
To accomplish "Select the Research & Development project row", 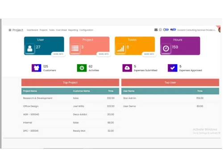I will click(70, 98).
